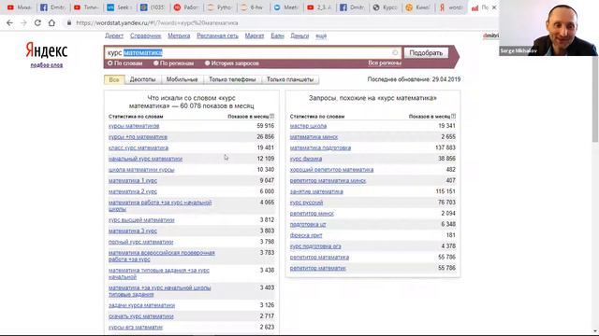
Task: Open 'школа математики курсы' query link
Action: (x=141, y=170)
